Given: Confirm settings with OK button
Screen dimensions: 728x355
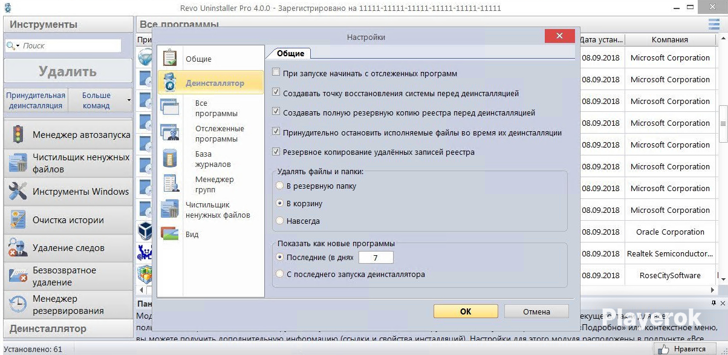Looking at the screenshot, I should click(x=466, y=311).
